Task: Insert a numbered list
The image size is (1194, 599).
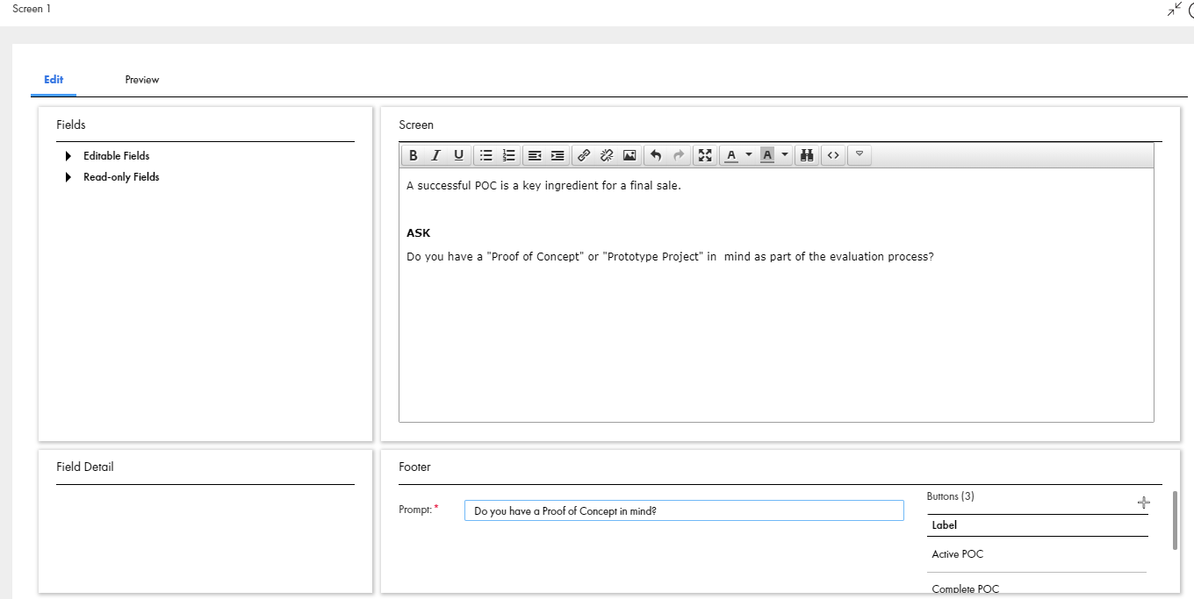Action: tap(508, 155)
